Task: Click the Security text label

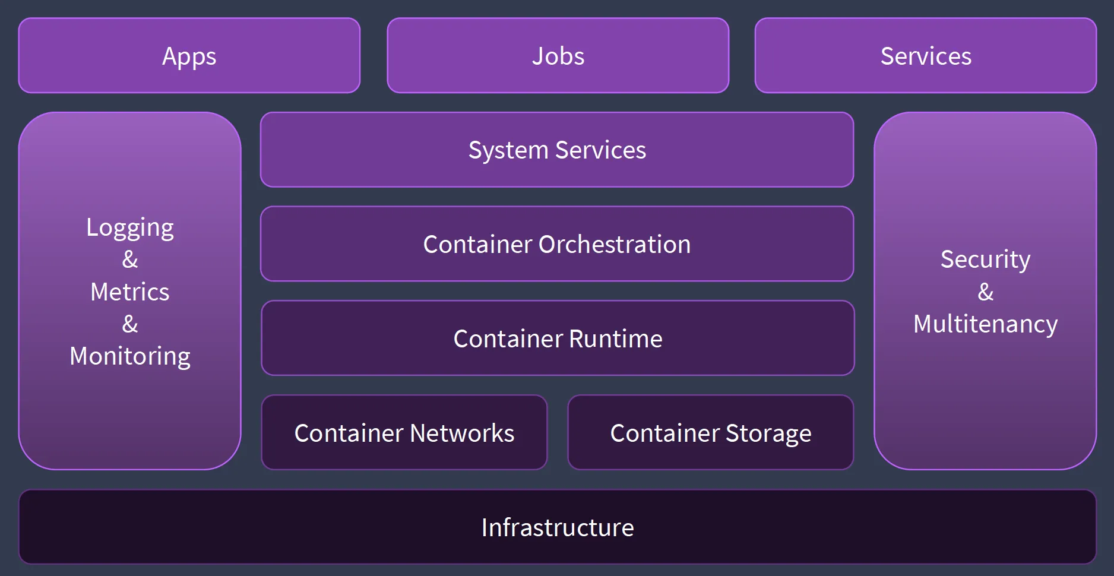Action: (985, 259)
